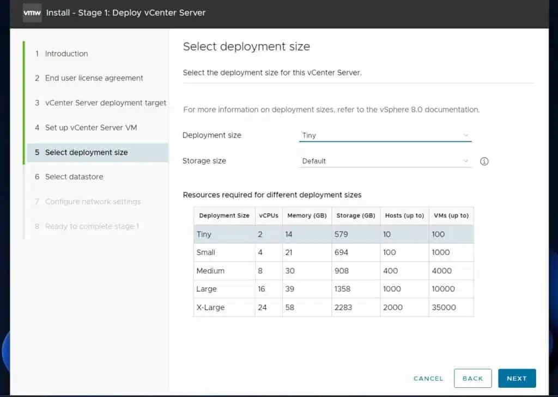Click the BACK button
Viewport: 558px width, 397px height.
pyautogui.click(x=472, y=378)
